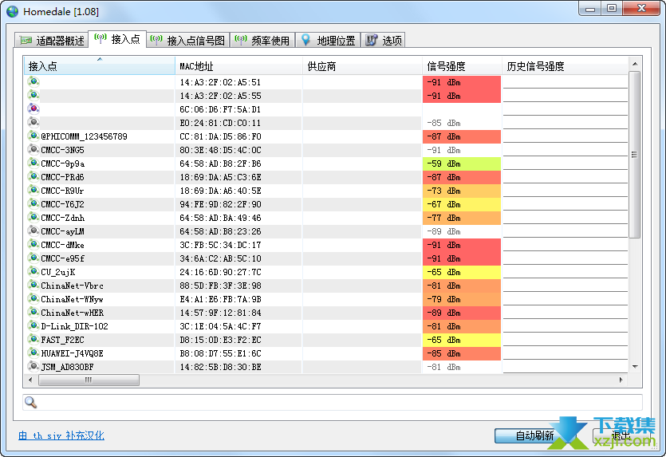Click the search filter input field
The height and width of the screenshot is (457, 666).
coord(333,402)
